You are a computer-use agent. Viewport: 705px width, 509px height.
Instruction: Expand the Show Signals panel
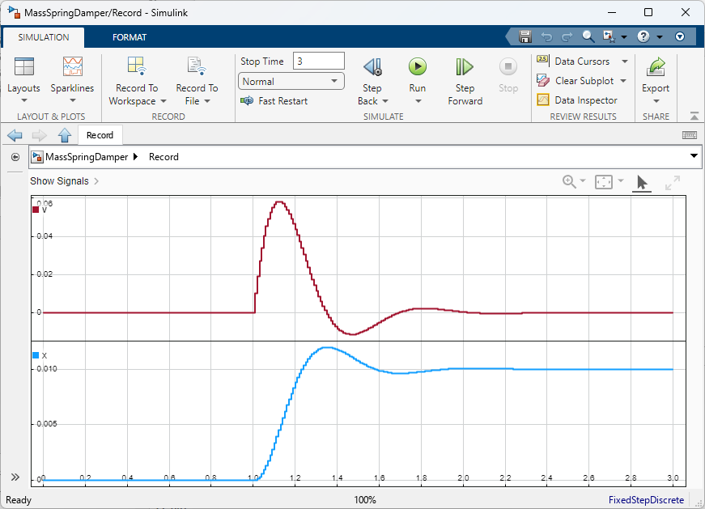coord(64,181)
